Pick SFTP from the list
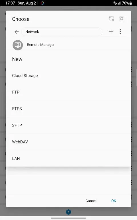Screen dimensions: 137x220 point(68,125)
